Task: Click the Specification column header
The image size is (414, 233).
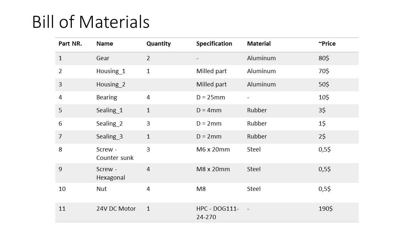Action: pos(214,44)
